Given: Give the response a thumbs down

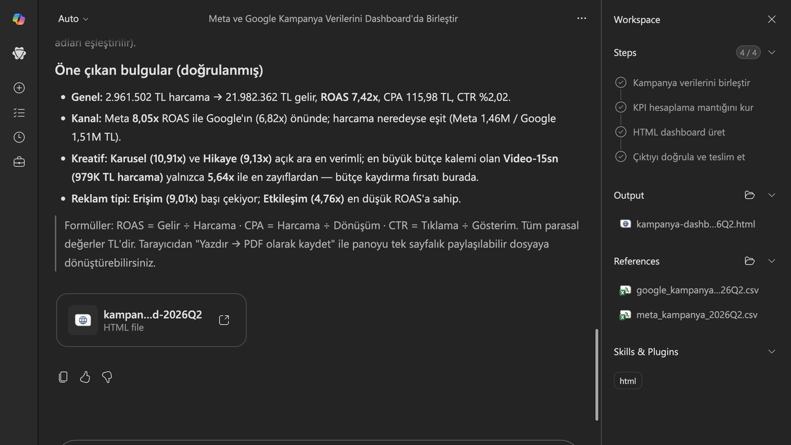Looking at the screenshot, I should pyautogui.click(x=107, y=377).
